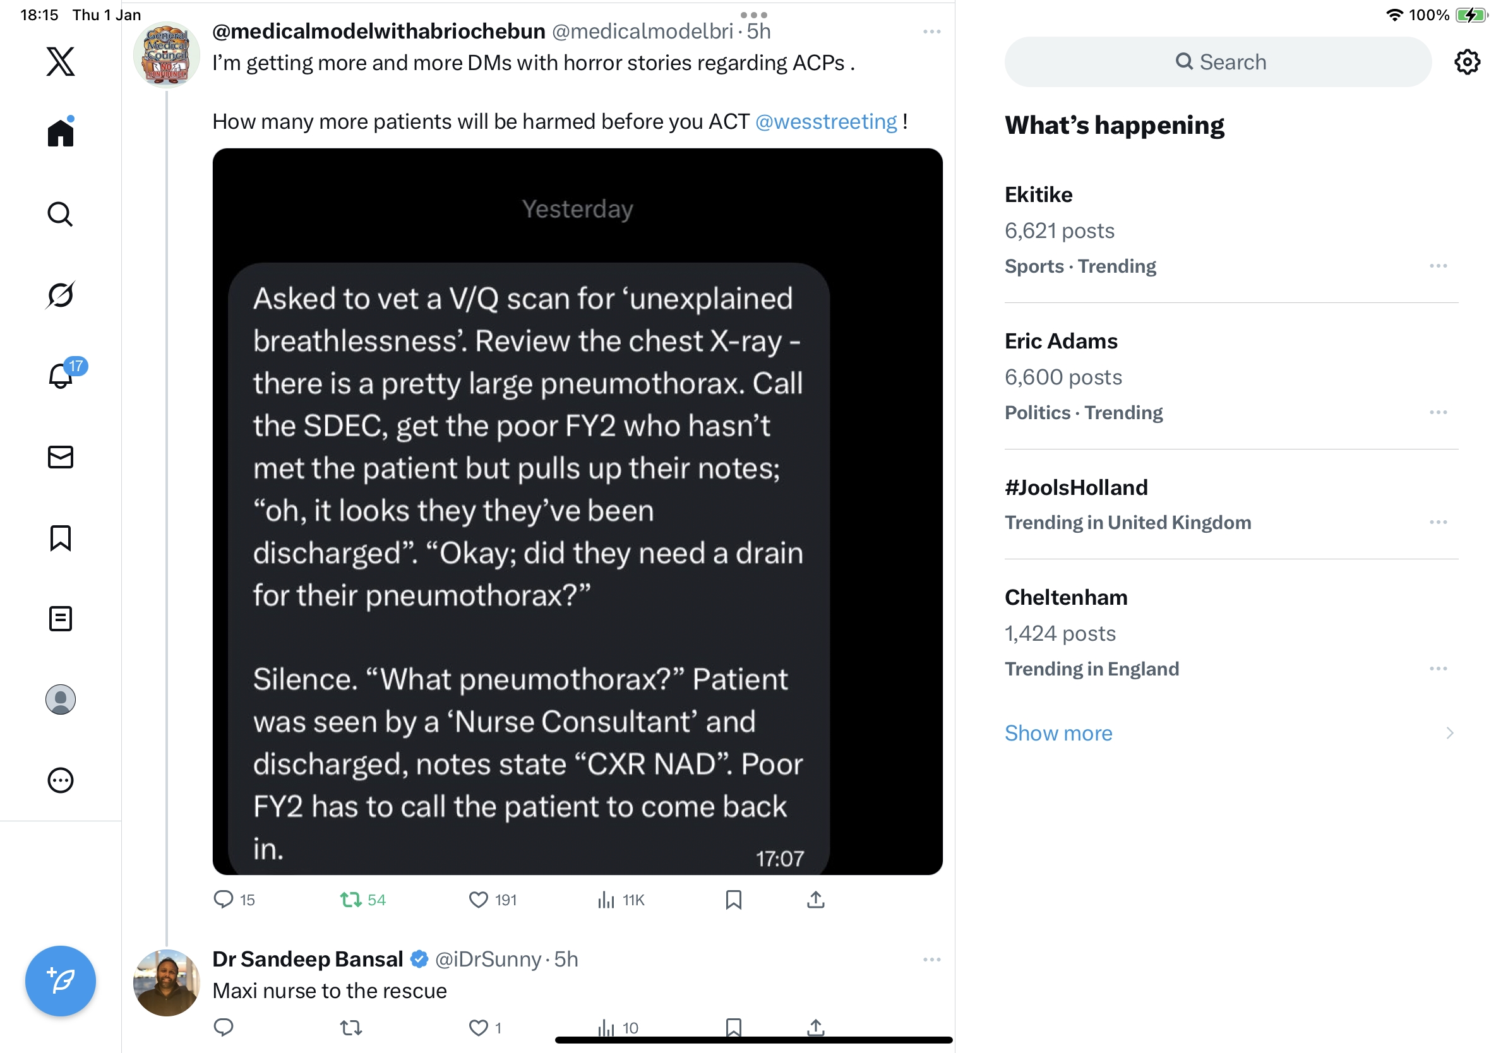
Task: Open the Bookmarks sidebar item
Action: click(61, 538)
